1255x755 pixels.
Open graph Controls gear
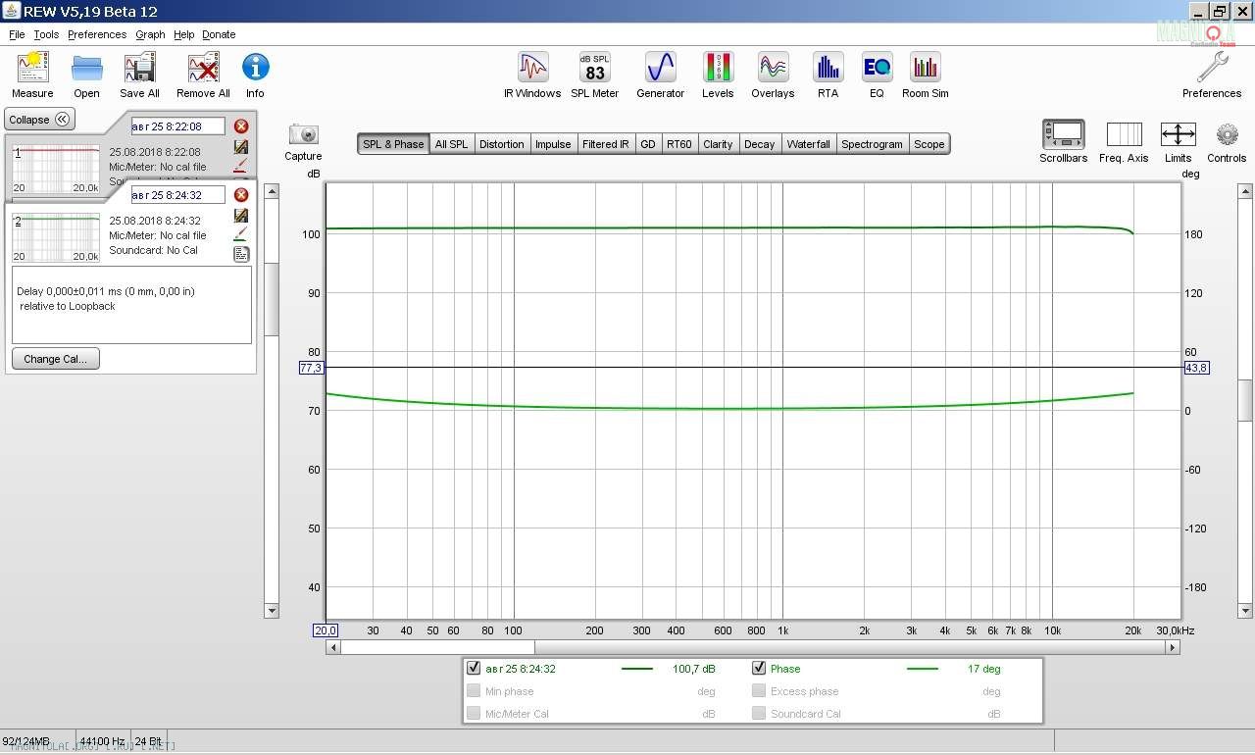tap(1227, 134)
